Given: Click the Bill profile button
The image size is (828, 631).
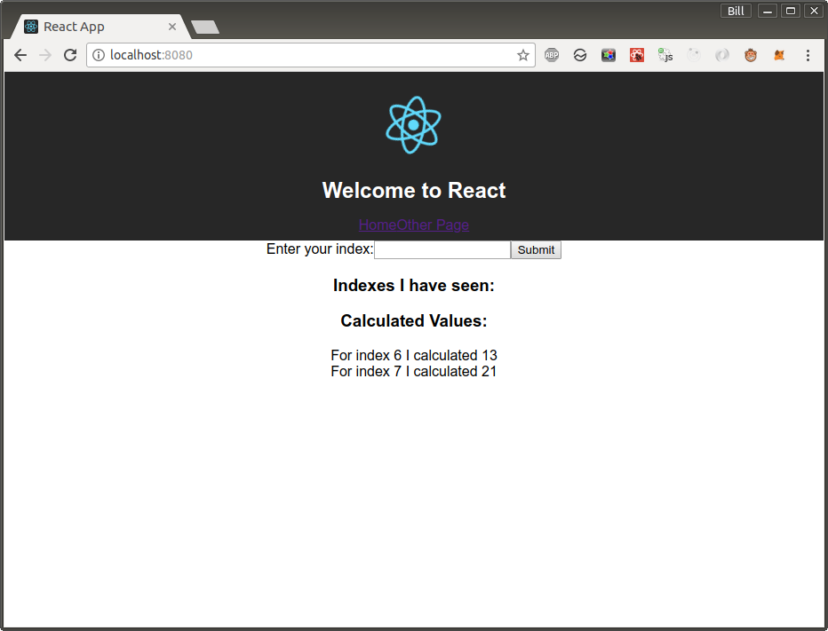Looking at the screenshot, I should coord(736,11).
